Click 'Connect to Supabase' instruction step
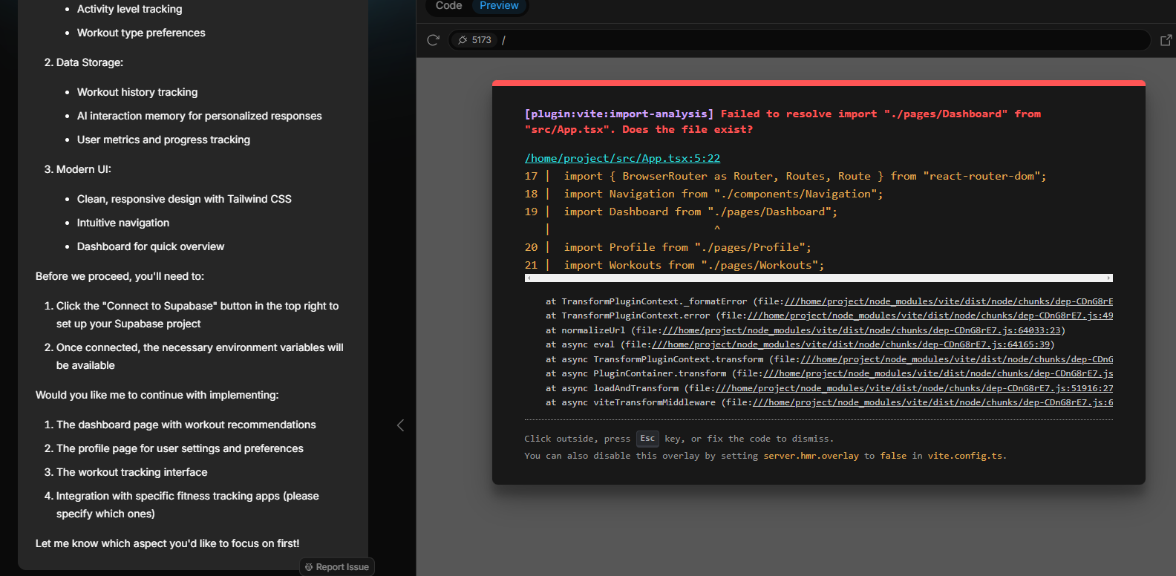1176x576 pixels. click(197, 315)
